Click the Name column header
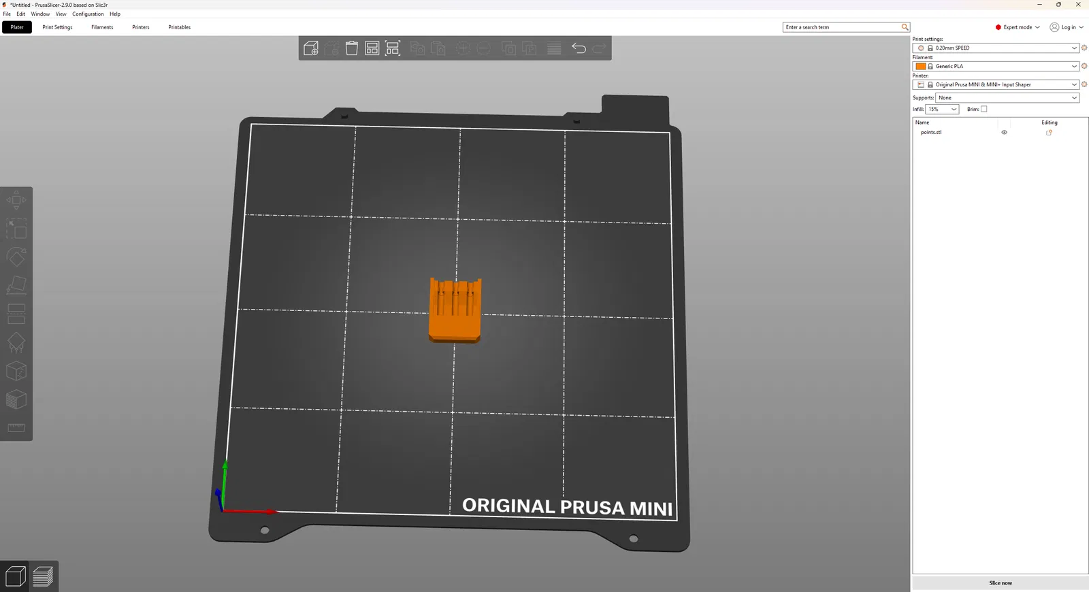The height and width of the screenshot is (592, 1089). click(x=922, y=122)
